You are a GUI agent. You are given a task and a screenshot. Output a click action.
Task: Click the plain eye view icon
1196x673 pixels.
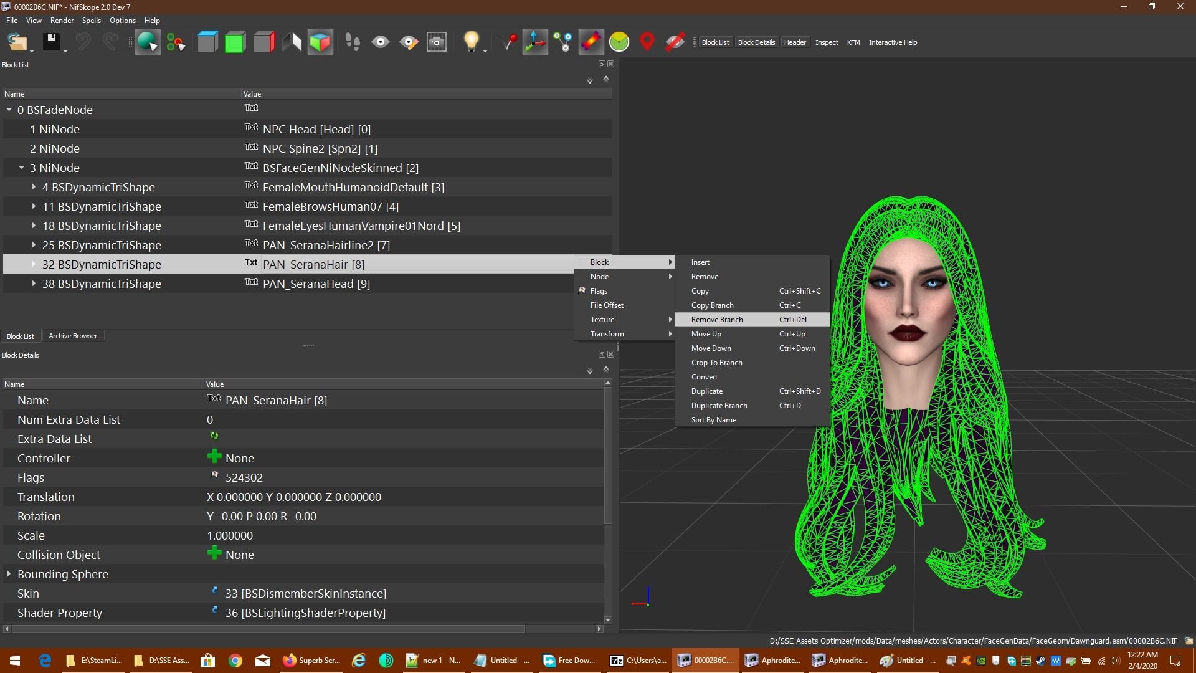coord(381,42)
